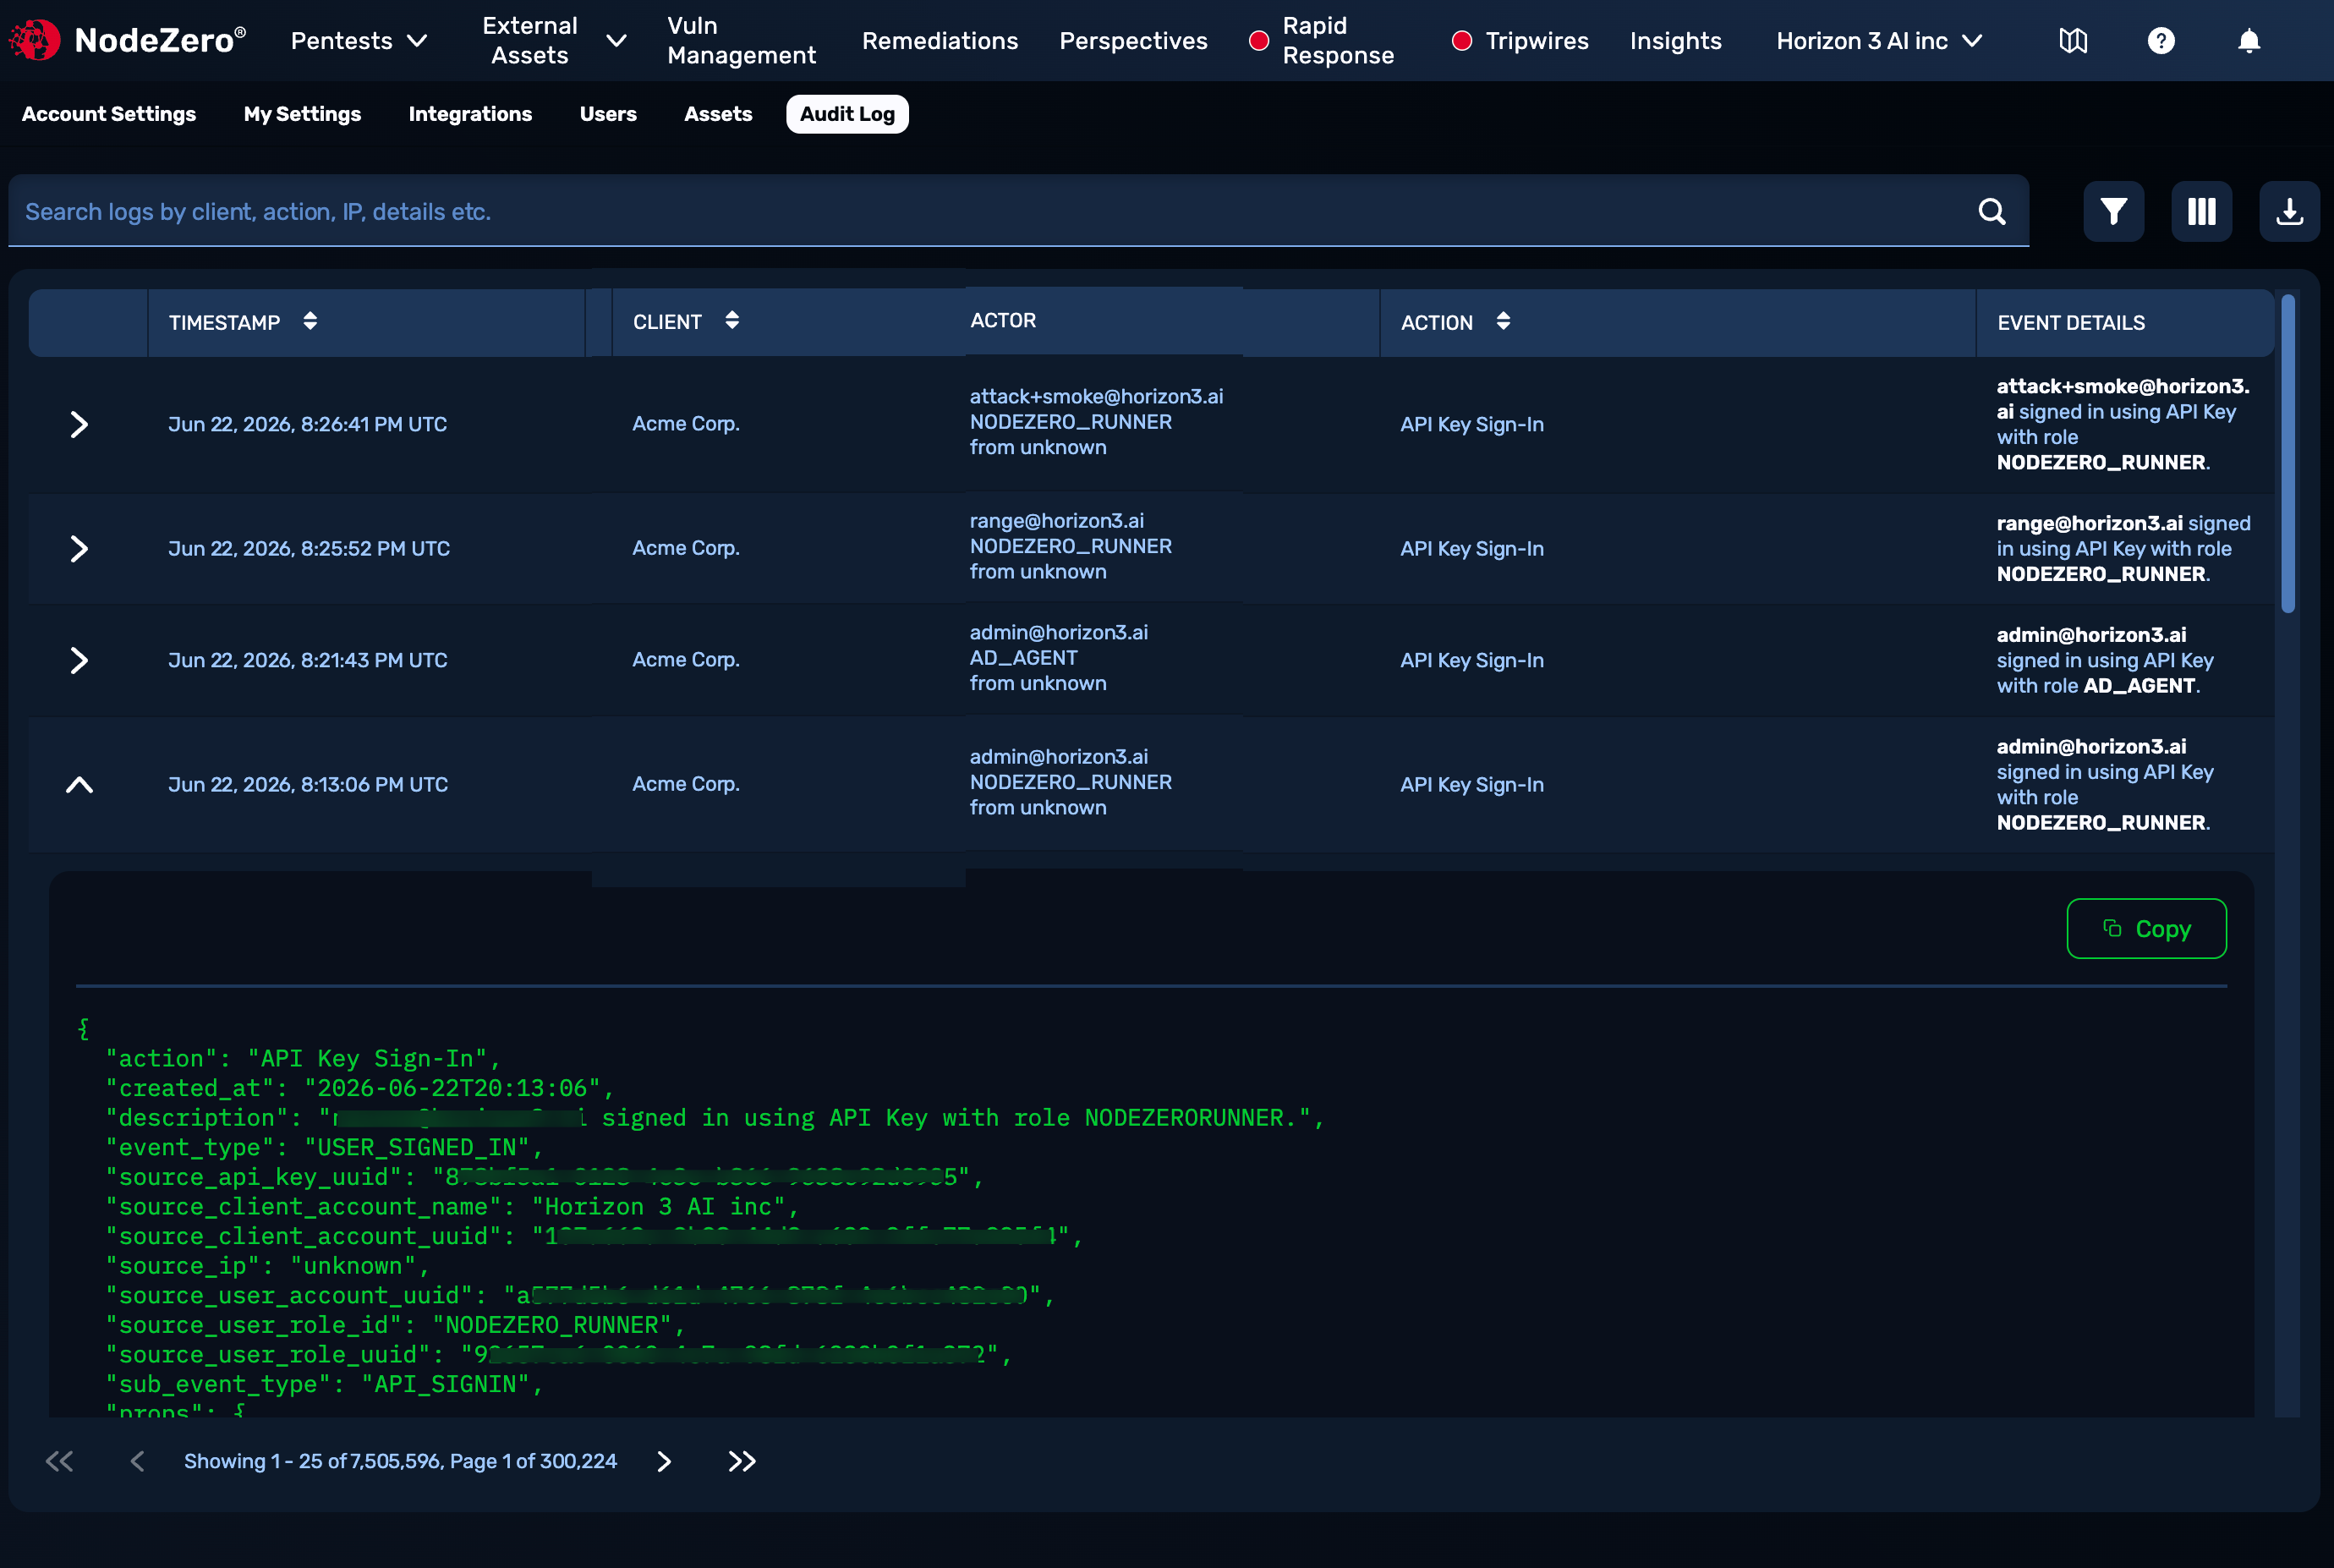This screenshot has height=1568, width=2334.
Task: Go to next page arrow
Action: 664,1461
